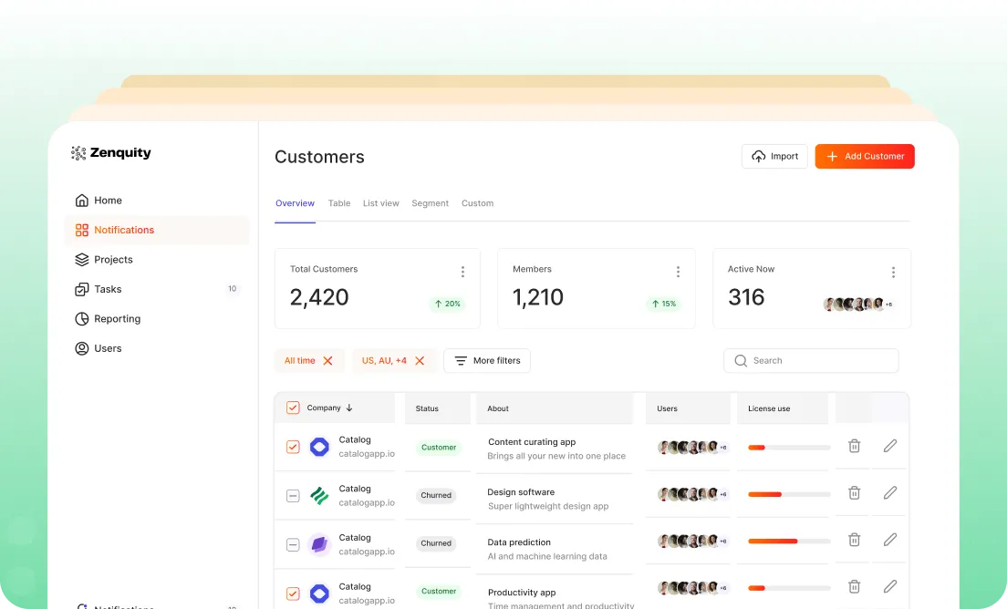Click the Productivity app row company logo
1007x609 pixels.
coord(319,594)
